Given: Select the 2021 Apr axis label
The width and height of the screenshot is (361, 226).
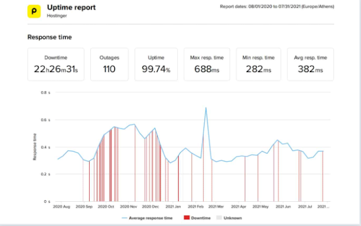Looking at the screenshot, I should tap(239, 207).
